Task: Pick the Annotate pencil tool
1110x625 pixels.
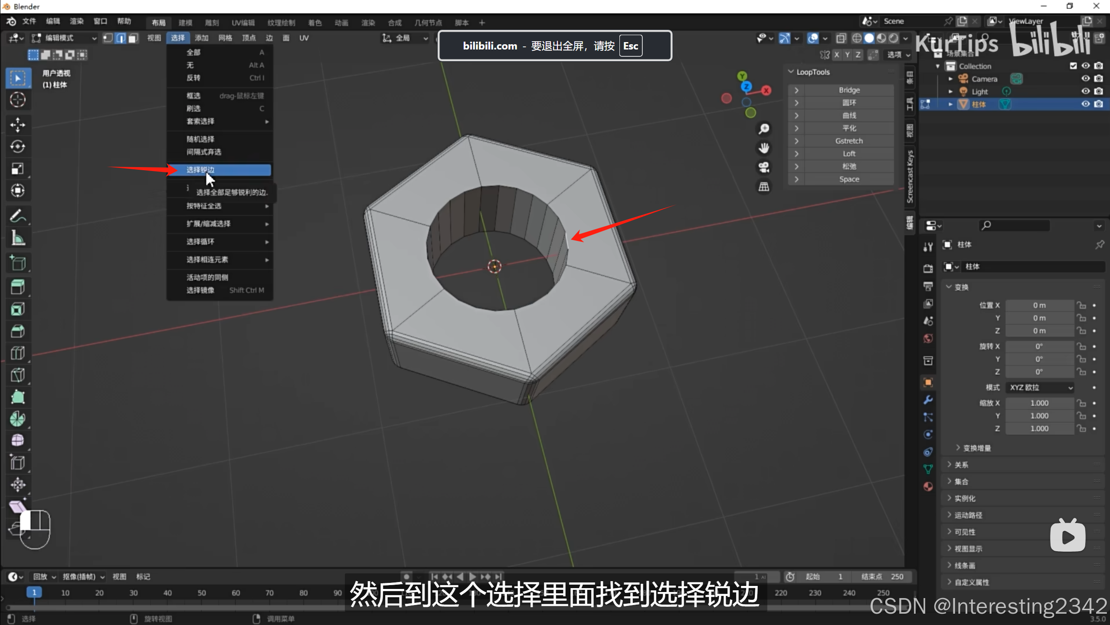Action: click(x=17, y=216)
